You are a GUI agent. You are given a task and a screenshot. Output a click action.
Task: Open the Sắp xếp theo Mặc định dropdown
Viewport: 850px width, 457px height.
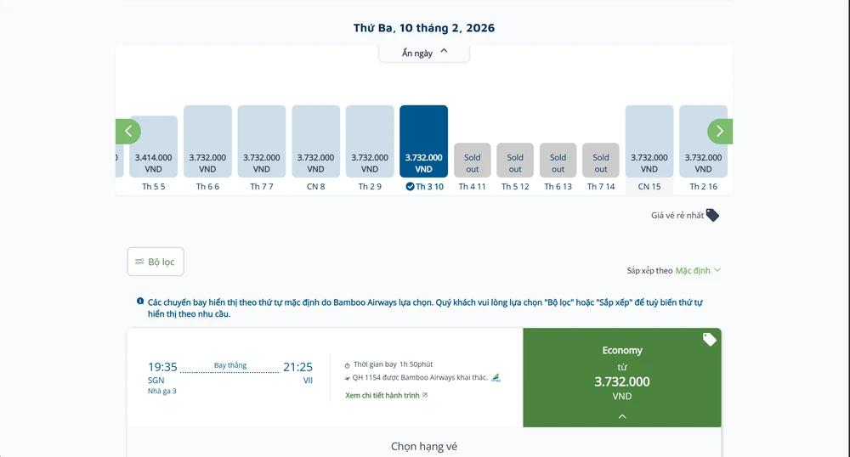[698, 271]
